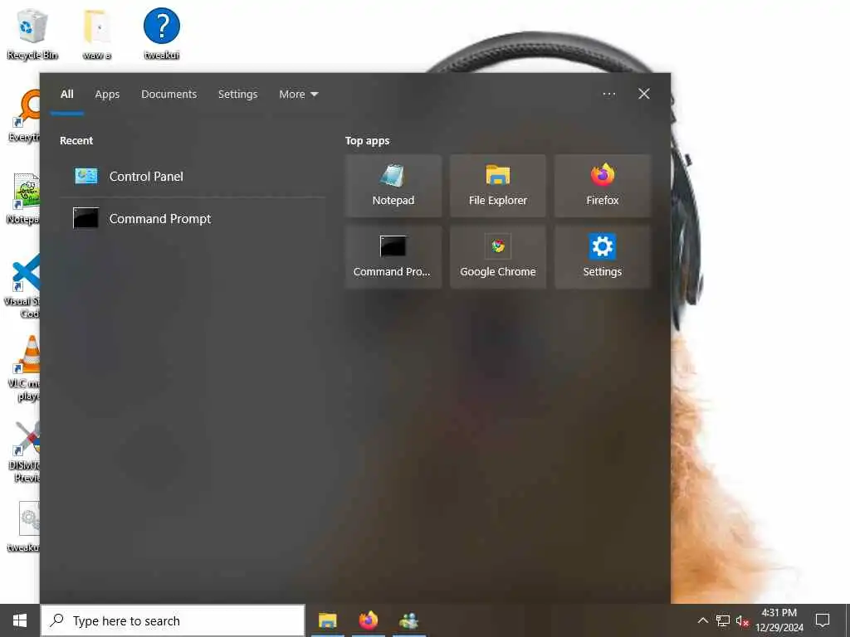Viewport: 850px width, 637px height.
Task: Click the Type here to search box
Action: click(173, 620)
